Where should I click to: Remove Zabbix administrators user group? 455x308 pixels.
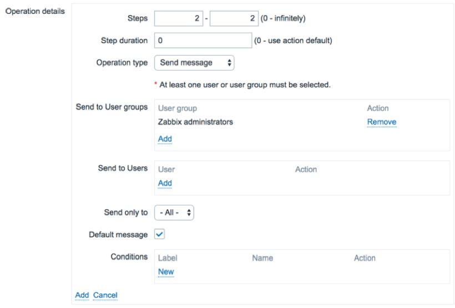pos(382,122)
